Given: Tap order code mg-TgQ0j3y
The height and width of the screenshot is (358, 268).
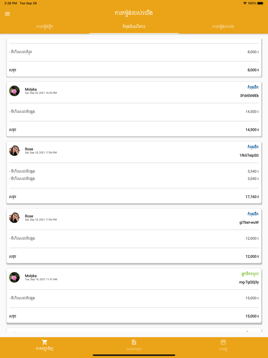Looking at the screenshot, I should (249, 282).
